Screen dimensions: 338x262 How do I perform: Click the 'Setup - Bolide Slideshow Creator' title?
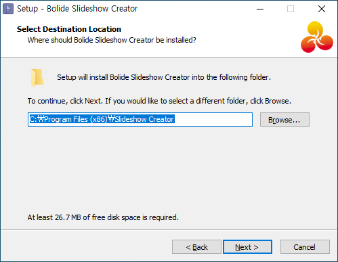coord(77,9)
